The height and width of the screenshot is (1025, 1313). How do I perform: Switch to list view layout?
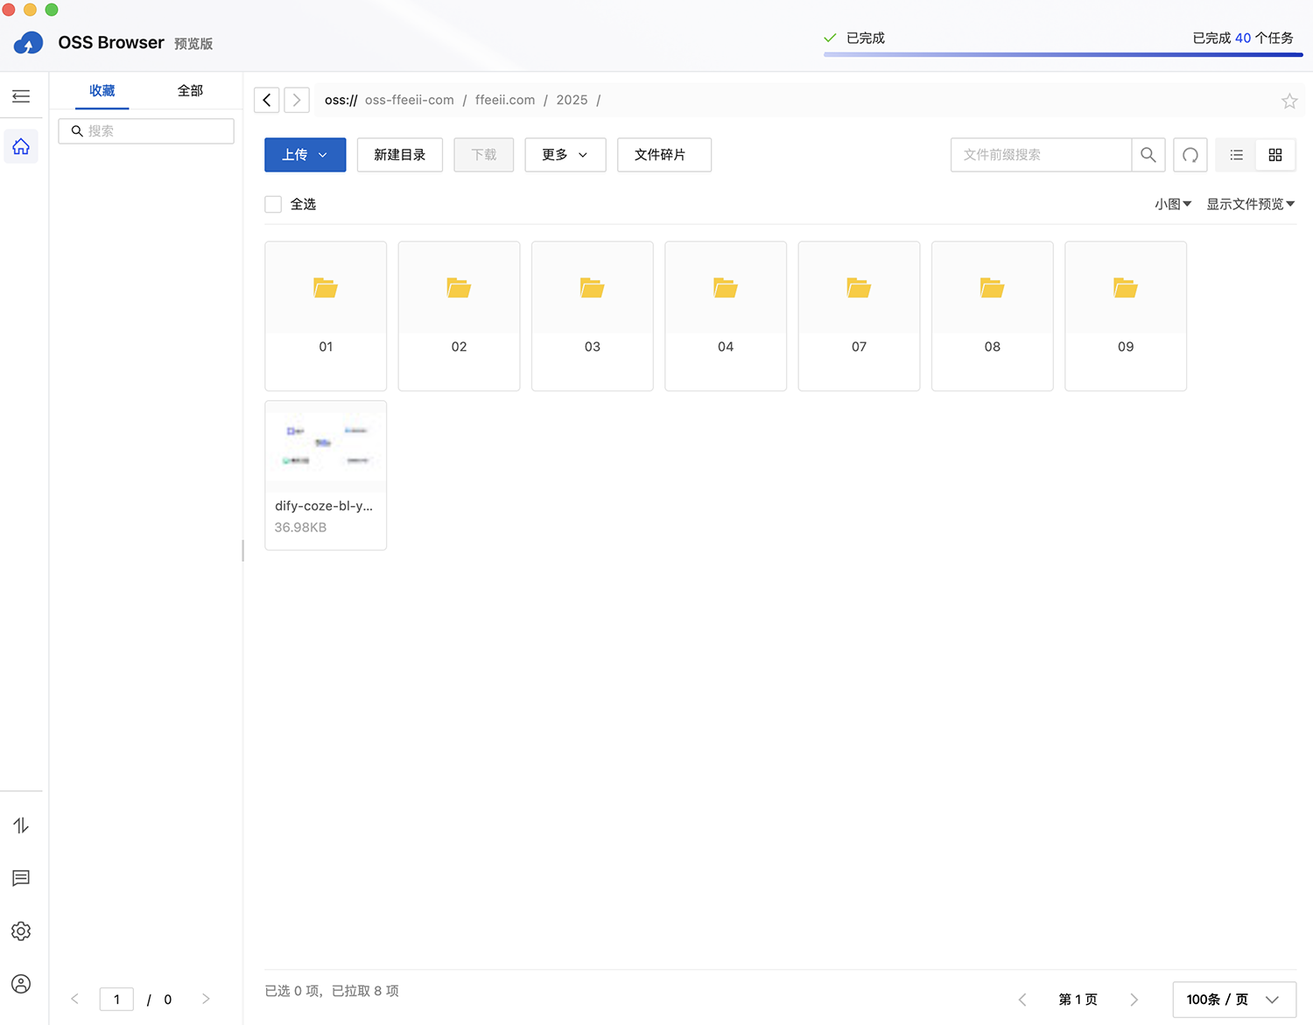click(x=1235, y=155)
